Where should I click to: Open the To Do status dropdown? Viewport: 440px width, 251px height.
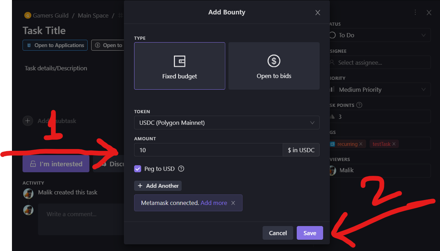click(x=380, y=35)
